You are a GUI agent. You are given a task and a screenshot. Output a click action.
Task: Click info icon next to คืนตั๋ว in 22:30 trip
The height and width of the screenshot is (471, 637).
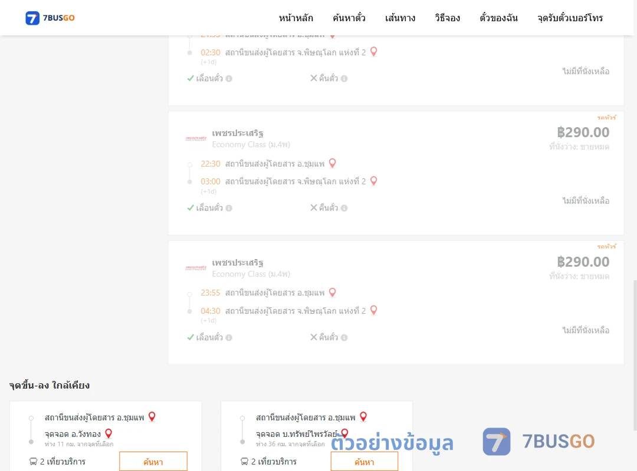click(x=344, y=208)
